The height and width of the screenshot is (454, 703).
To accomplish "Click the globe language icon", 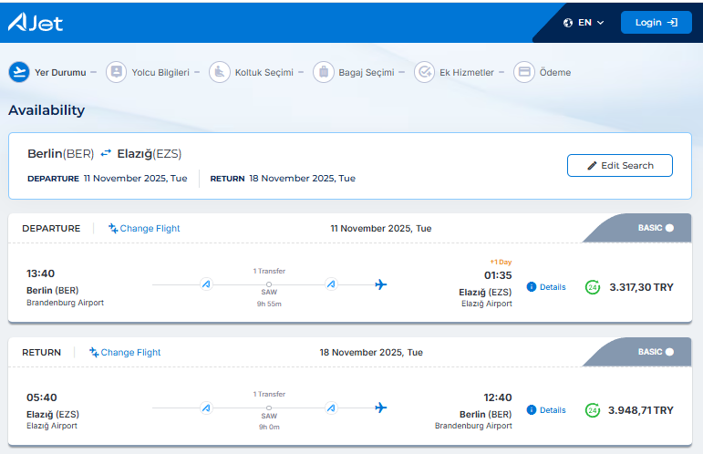I will [568, 23].
